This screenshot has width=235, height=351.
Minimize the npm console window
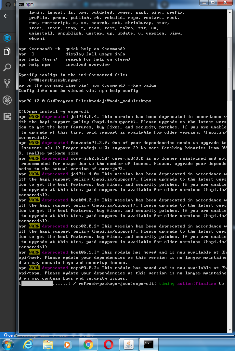[x=204, y=3]
